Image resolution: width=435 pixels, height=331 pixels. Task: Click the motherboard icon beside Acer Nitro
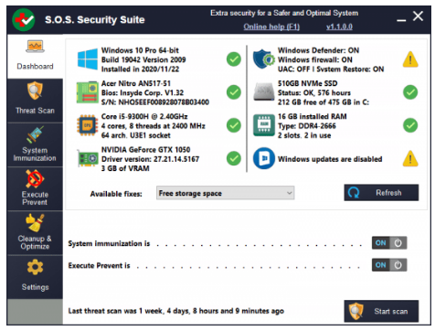coord(88,92)
